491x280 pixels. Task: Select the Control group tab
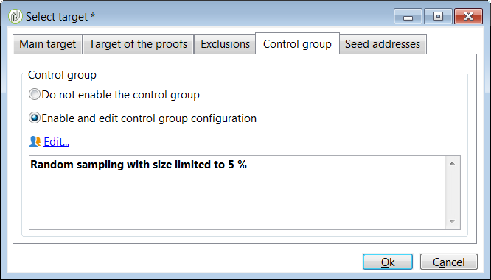coord(297,43)
